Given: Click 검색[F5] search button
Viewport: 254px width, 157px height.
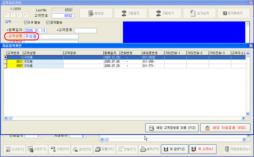Looking at the screenshot, I should tap(82, 149).
